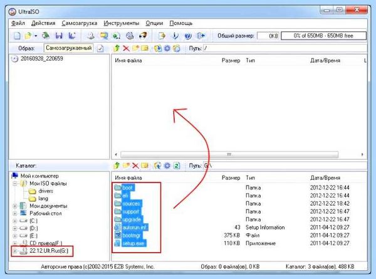Click the Save floppy disk icon
This screenshot has height=279, width=376.
(x=59, y=36)
